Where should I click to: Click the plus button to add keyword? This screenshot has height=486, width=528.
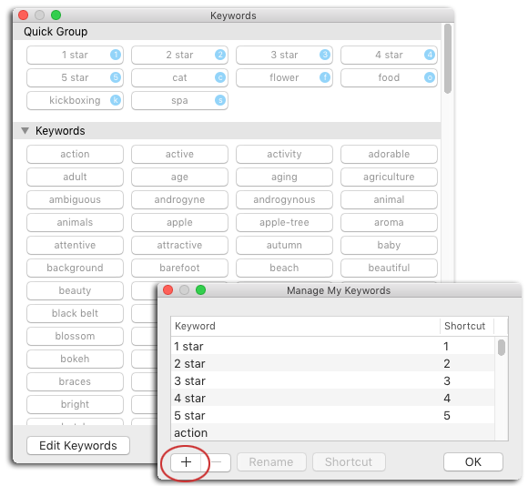[186, 461]
